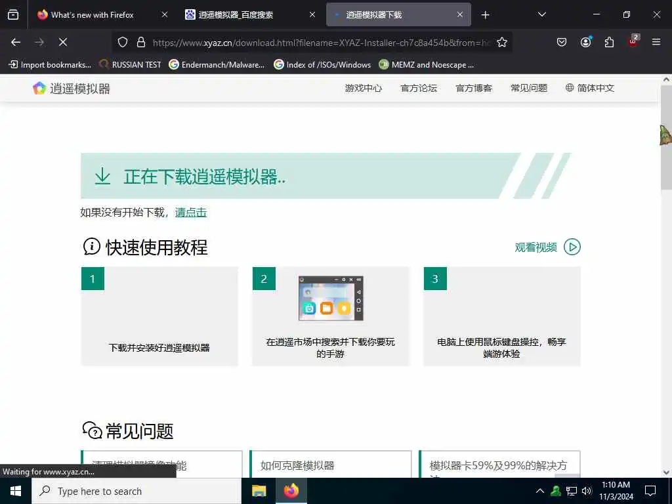View site security lock information
Screen dimensions: 672x504
pos(141,43)
